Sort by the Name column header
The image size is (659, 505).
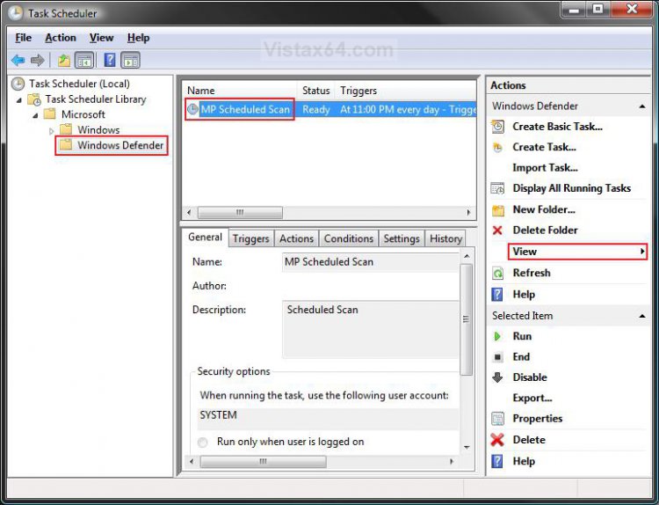click(240, 91)
